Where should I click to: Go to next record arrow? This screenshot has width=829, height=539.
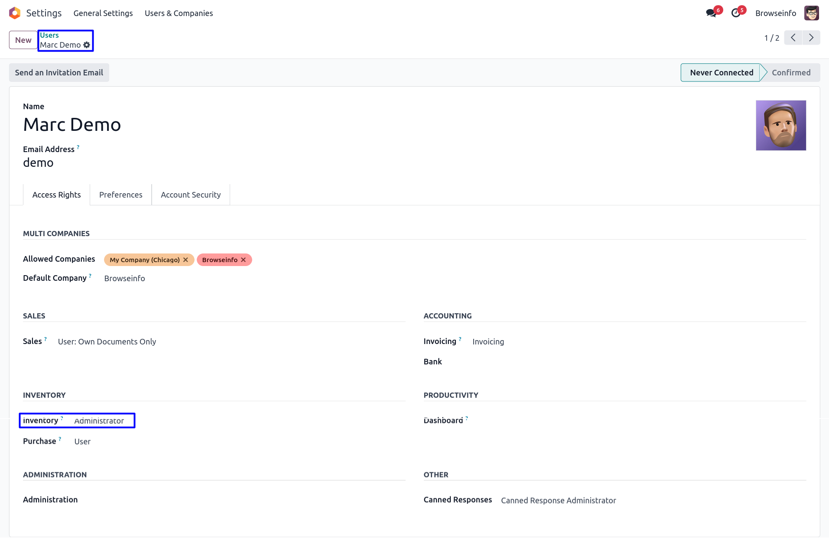coord(811,38)
